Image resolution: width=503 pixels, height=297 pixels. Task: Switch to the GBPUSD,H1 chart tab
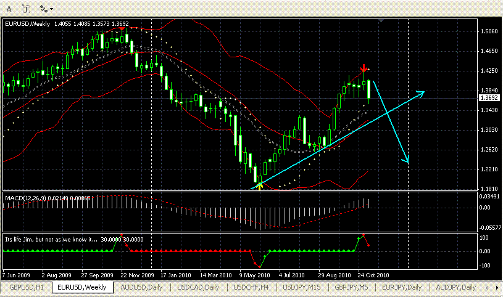(27, 287)
